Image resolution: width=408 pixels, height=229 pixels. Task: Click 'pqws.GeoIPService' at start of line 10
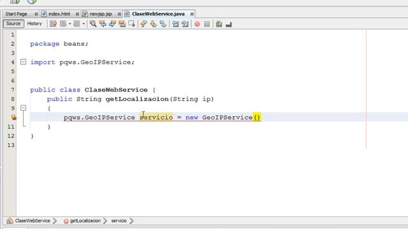click(x=99, y=117)
